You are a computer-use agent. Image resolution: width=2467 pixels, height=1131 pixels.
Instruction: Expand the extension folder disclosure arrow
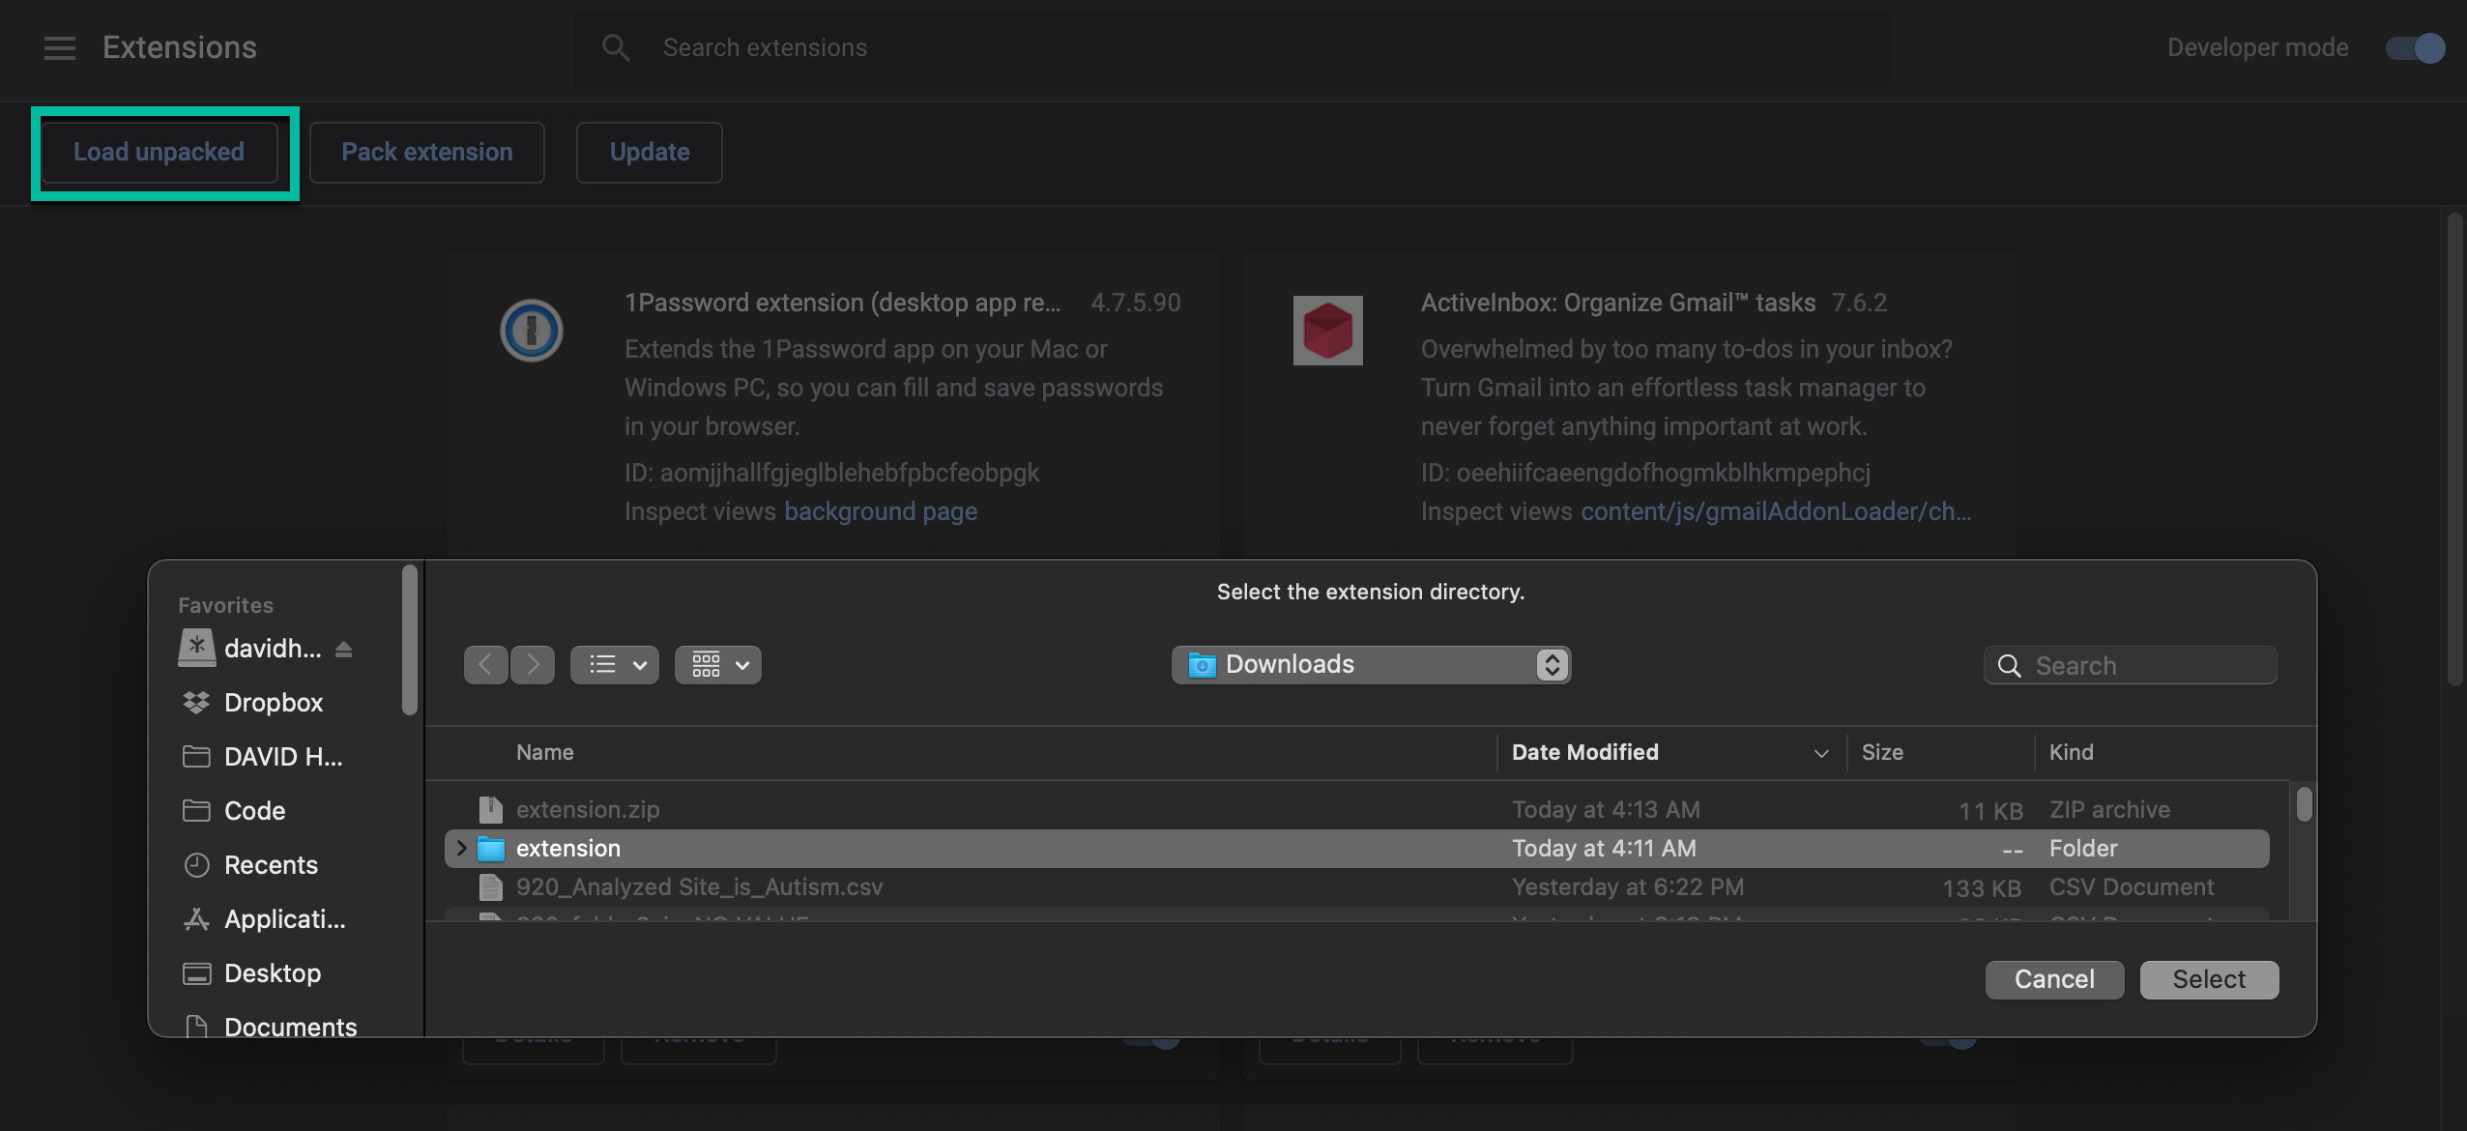[x=461, y=849]
